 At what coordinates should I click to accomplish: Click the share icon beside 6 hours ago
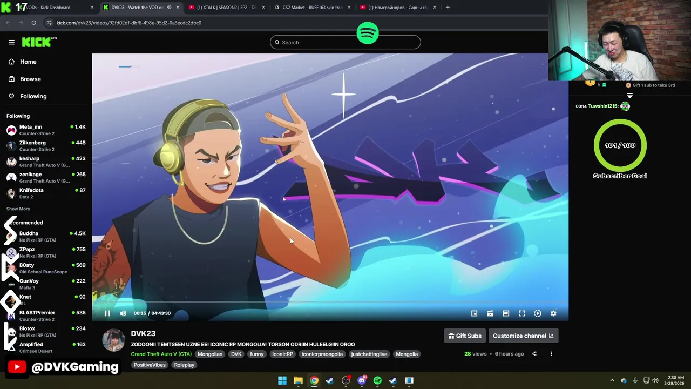point(534,354)
